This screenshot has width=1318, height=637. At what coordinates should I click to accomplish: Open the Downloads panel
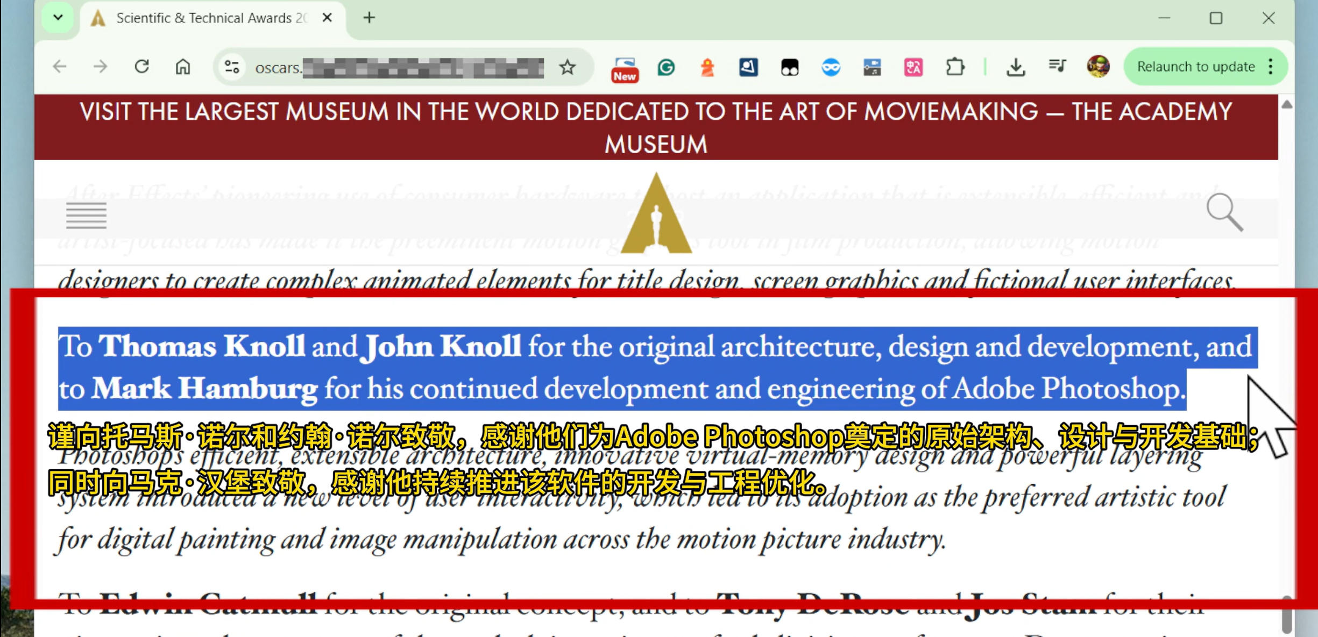1015,67
